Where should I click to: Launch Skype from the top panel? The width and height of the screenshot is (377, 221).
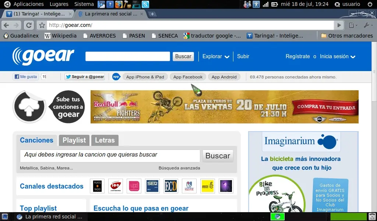click(145, 4)
